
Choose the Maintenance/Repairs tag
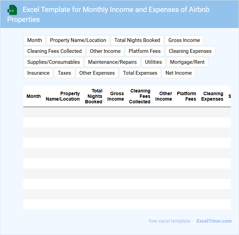click(x=112, y=62)
